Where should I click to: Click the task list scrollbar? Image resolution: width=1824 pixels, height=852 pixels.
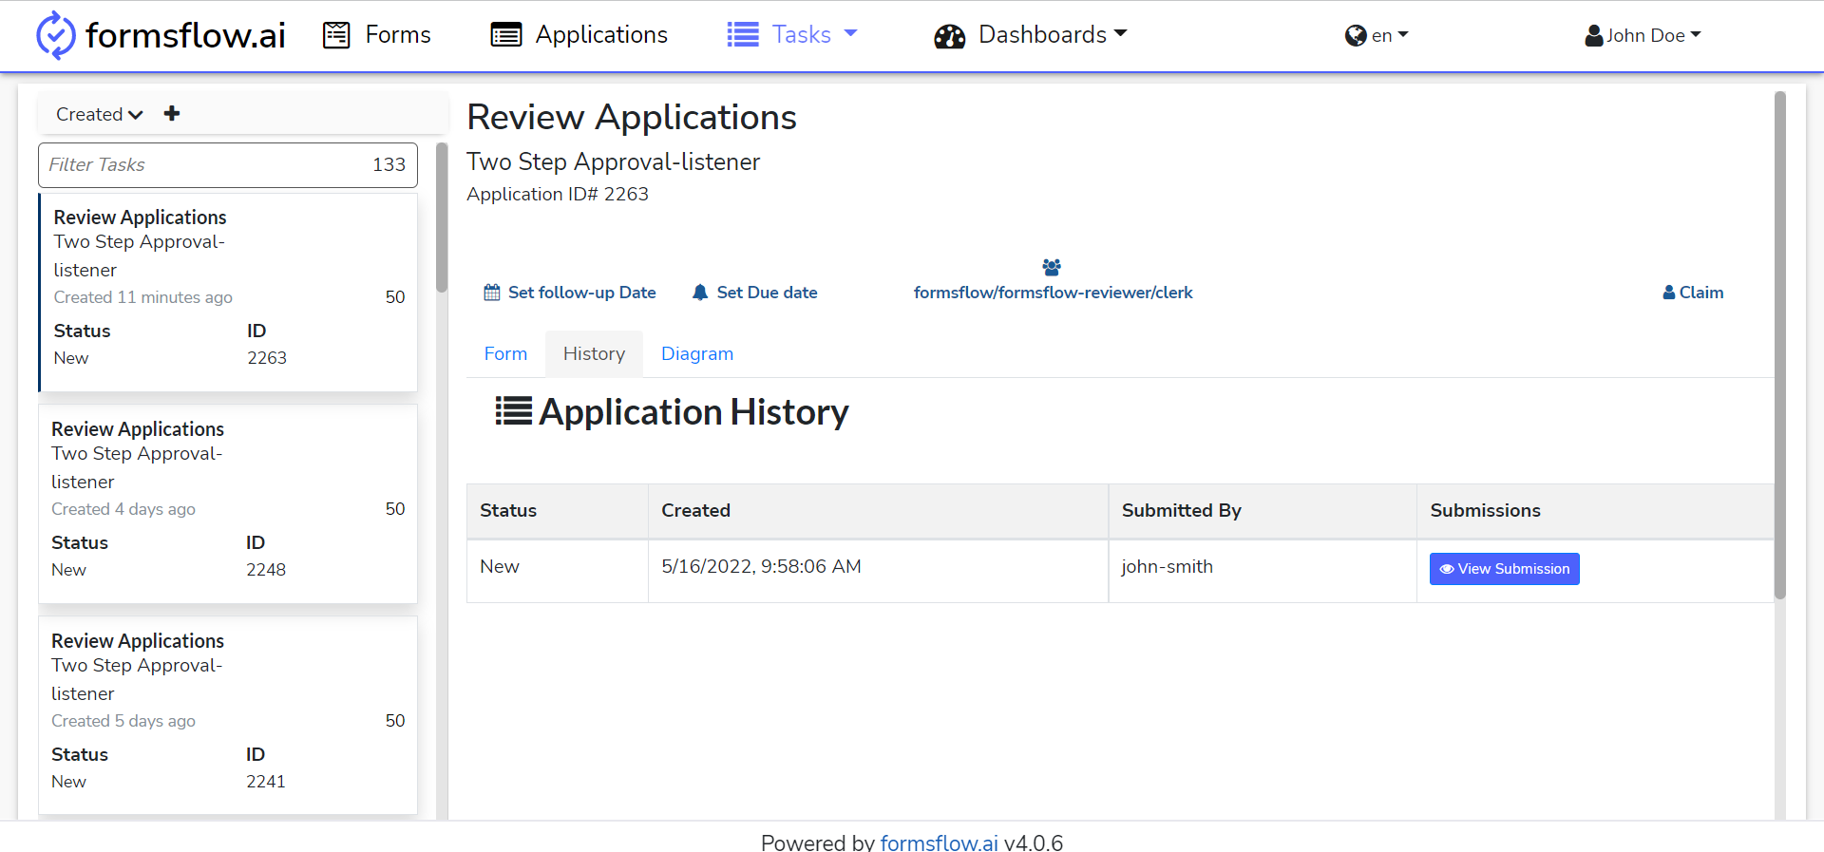click(442, 218)
